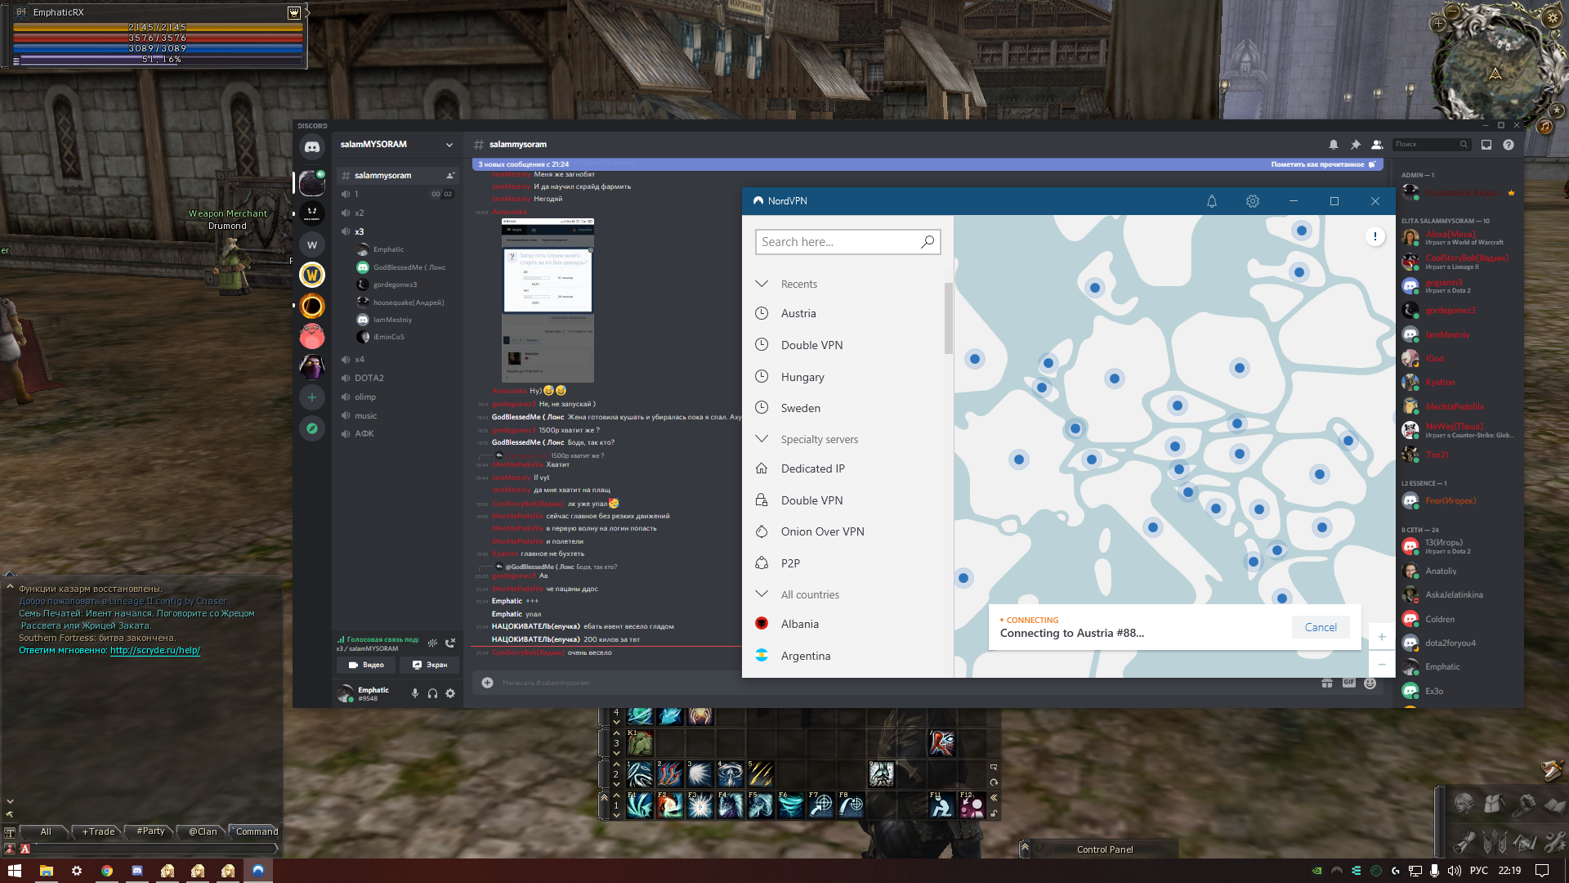The image size is (1569, 883).
Task: Cancel connecting to Austria #88
Action: click(1320, 627)
